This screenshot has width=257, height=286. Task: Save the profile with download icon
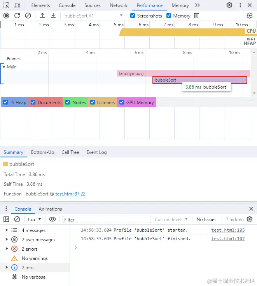[53, 16]
